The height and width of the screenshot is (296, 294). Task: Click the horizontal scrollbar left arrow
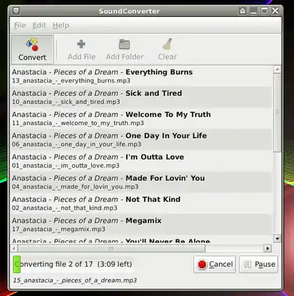14,248
